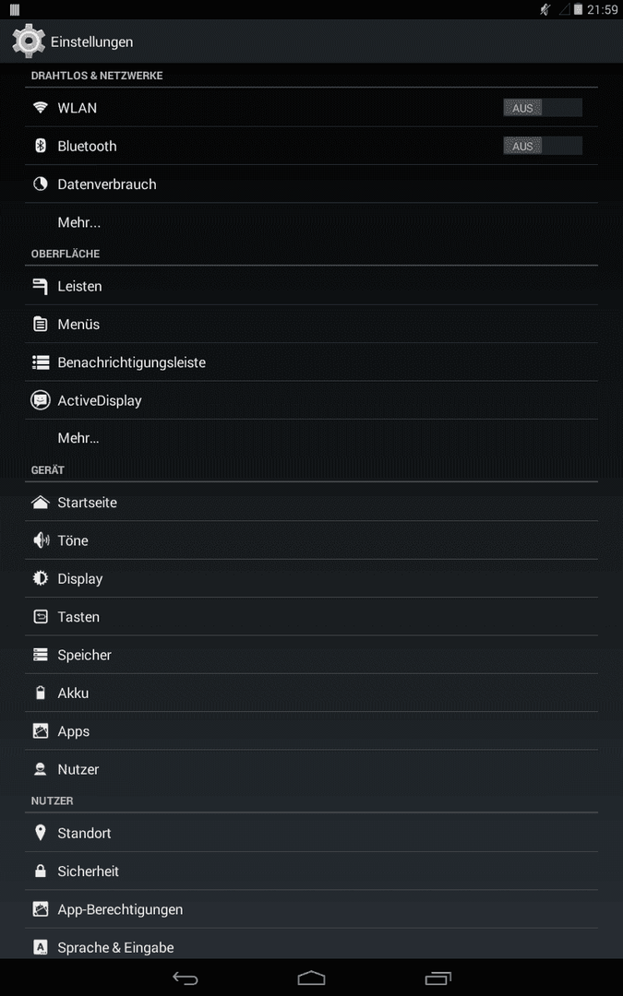Screen dimensions: 623x996
Task: Open App-Berechtigungen settings
Action: pyautogui.click(x=311, y=909)
